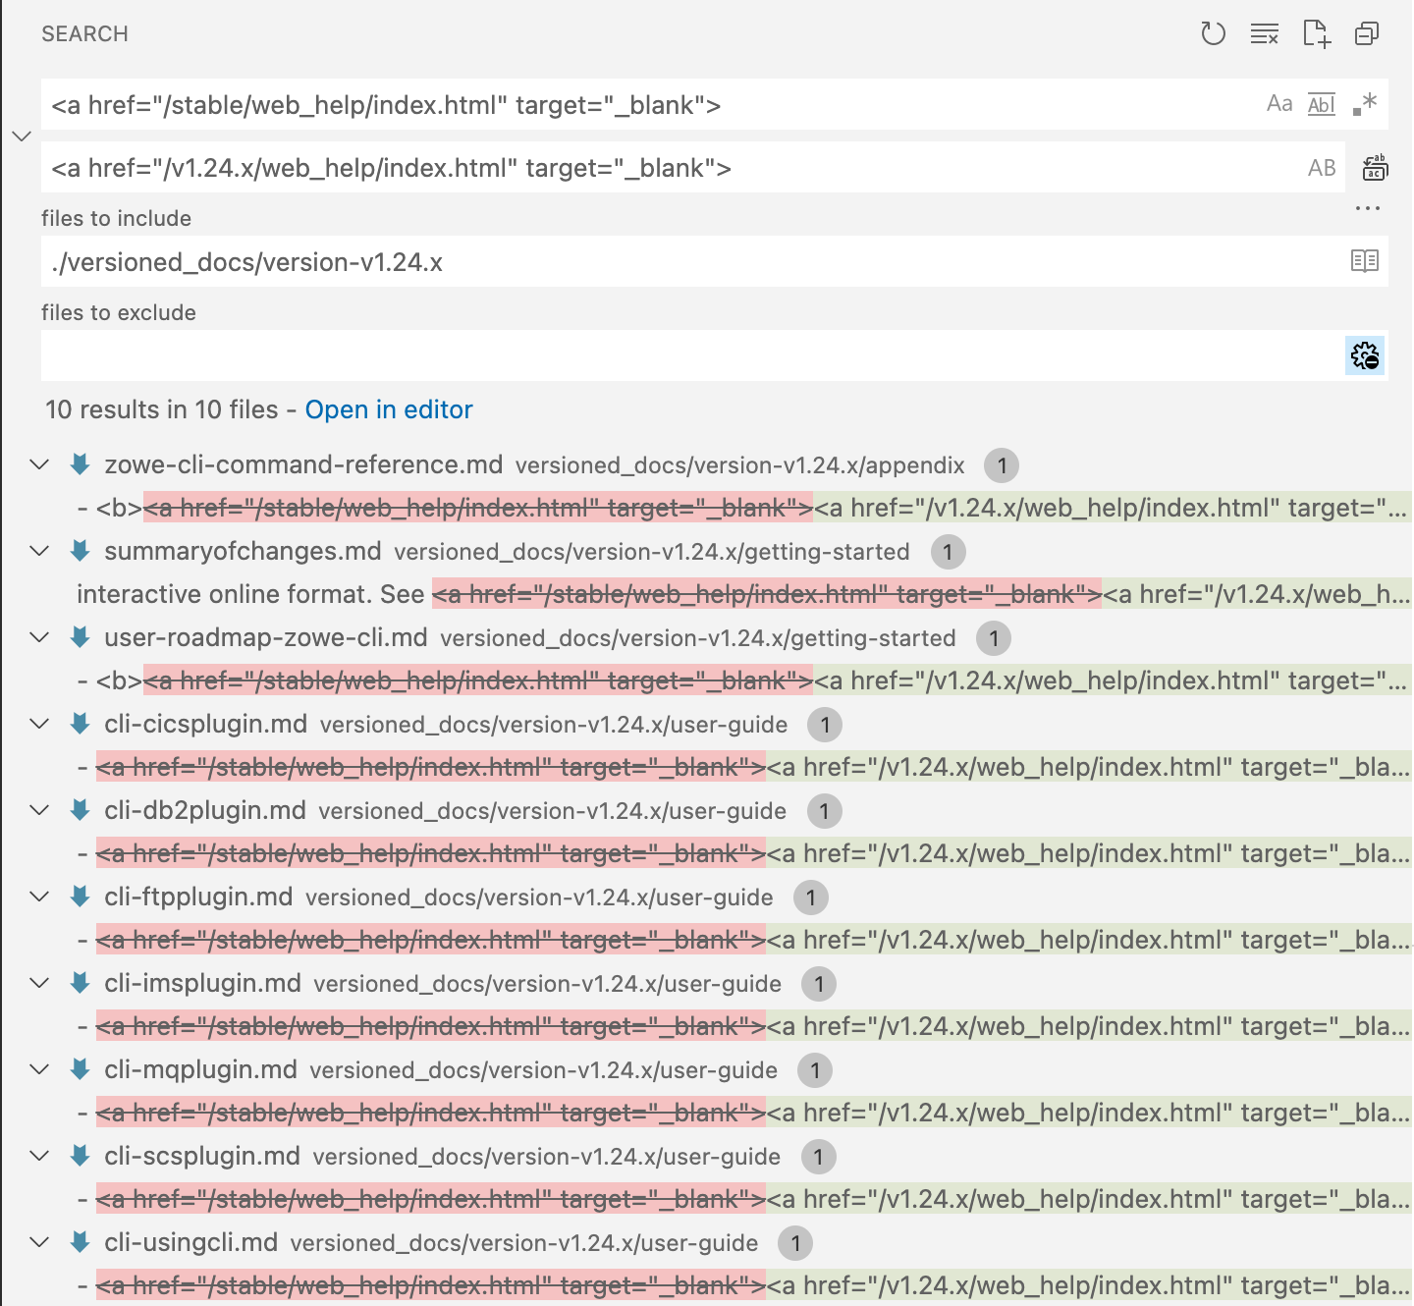Select summaryofchanges.md file row
Image resolution: width=1414 pixels, height=1306 pixels.
[x=707, y=551]
